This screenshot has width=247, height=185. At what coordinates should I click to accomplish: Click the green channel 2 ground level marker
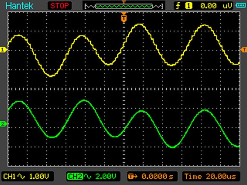click(3, 124)
